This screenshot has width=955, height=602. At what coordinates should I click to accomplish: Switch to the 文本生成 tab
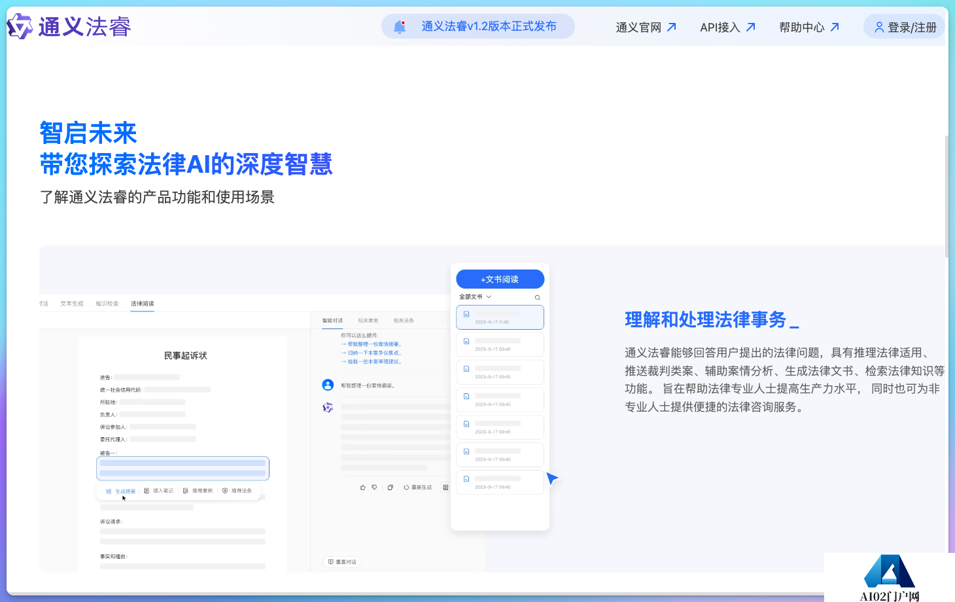[x=72, y=304]
